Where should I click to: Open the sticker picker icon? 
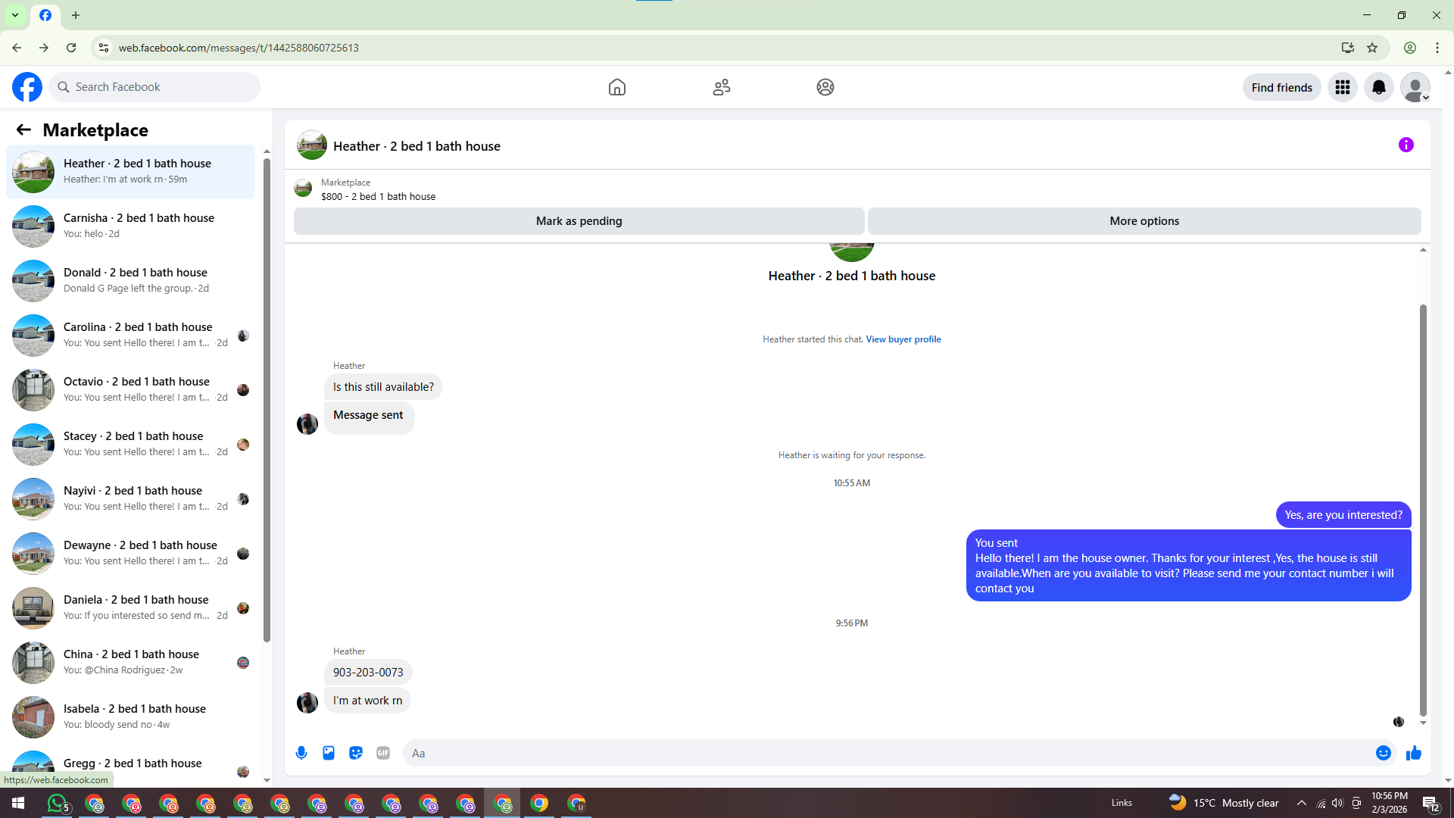tap(356, 753)
